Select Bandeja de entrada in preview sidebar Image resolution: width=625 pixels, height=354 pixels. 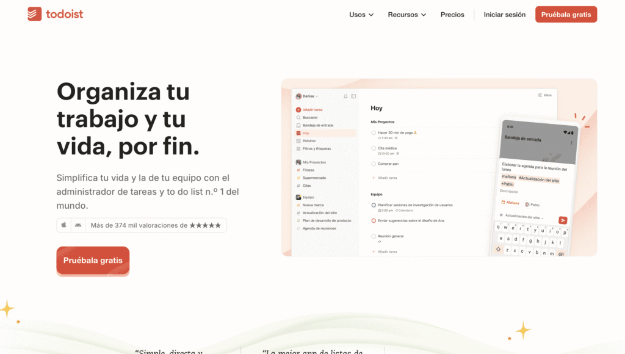click(x=314, y=125)
